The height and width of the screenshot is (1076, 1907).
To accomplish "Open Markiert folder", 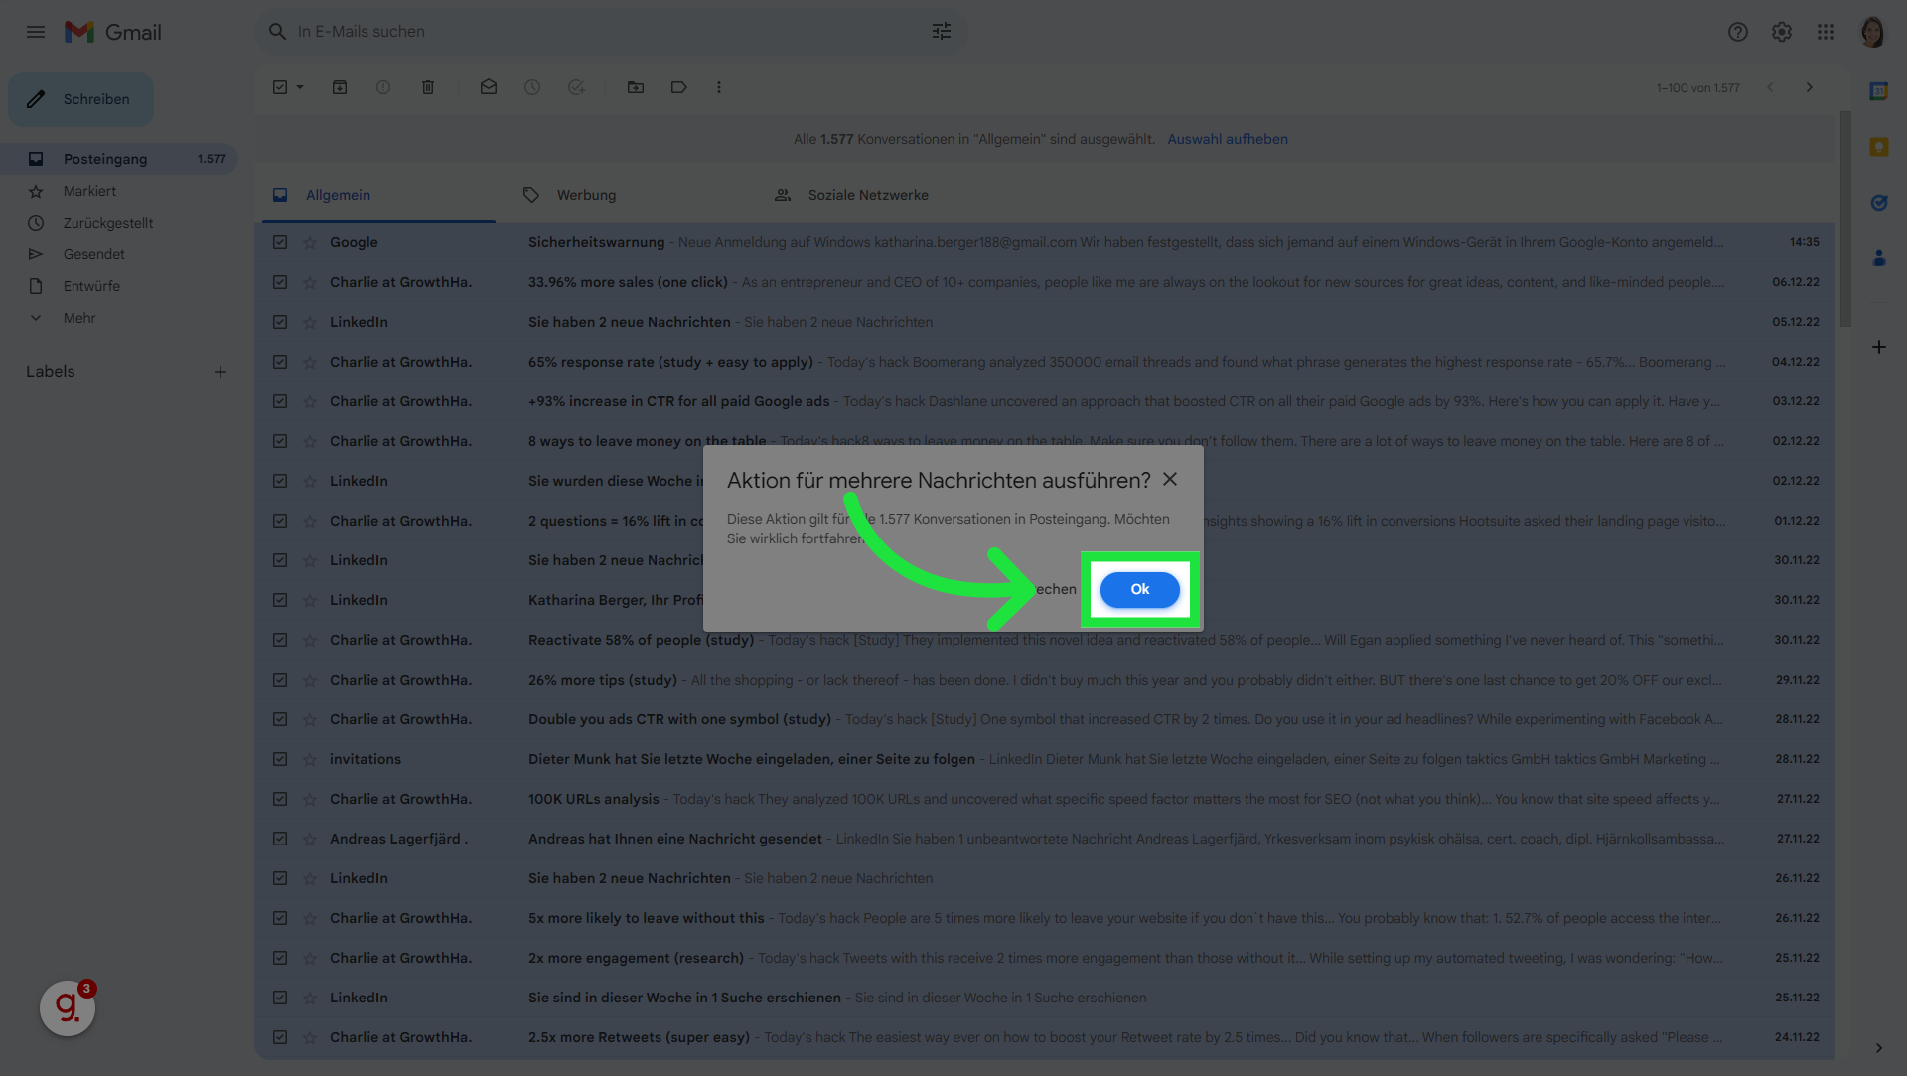I will 119,191.
